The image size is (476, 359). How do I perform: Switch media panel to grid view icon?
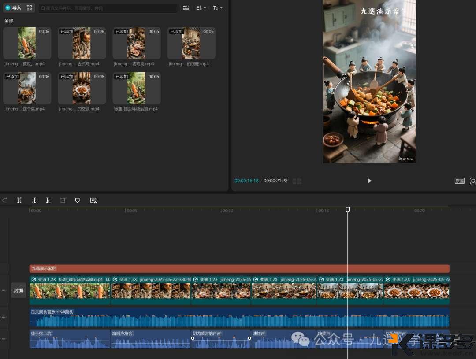[186, 8]
